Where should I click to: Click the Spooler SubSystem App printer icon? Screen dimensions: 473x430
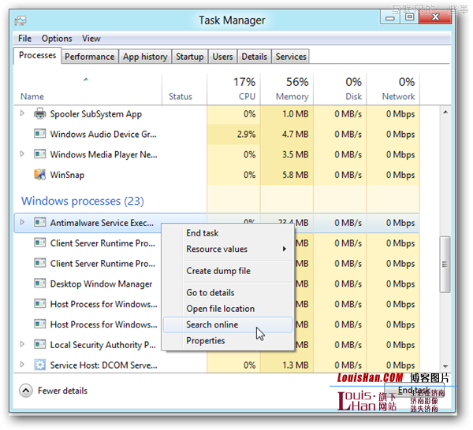(x=40, y=113)
